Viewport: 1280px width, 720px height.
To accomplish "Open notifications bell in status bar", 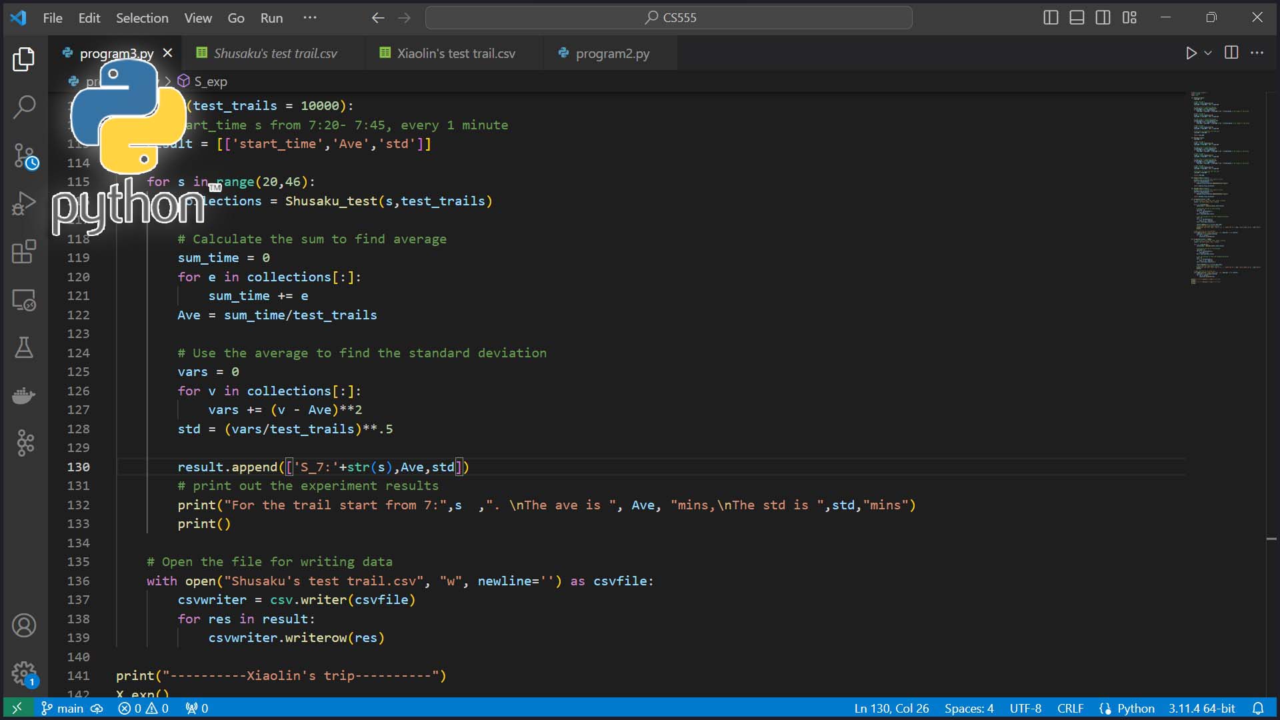I will pos(1258,708).
